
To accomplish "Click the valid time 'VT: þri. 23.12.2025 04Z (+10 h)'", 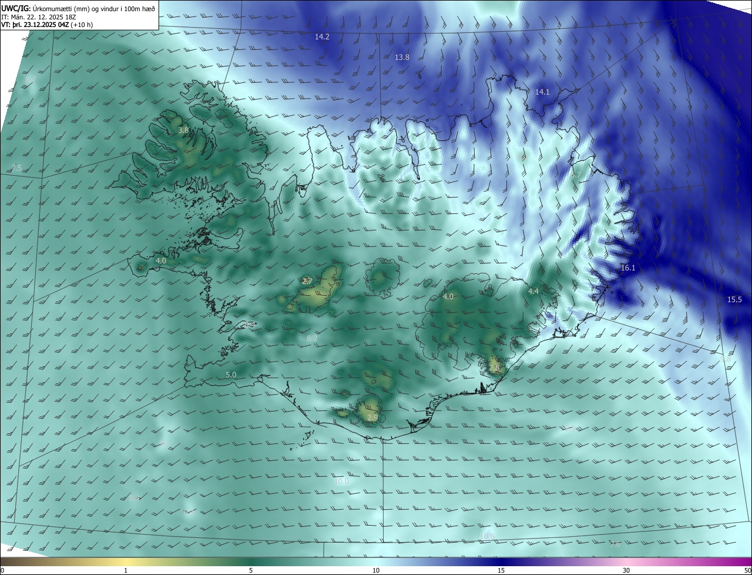I will tap(47, 25).
